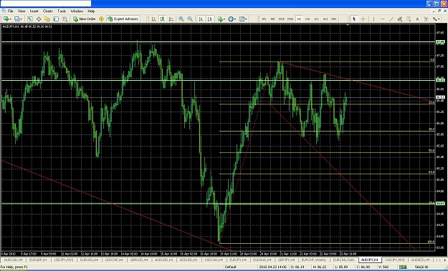This screenshot has height=271, width=448.
Task: Switch to the USDJPY,M15 chart tab
Action: [63, 260]
